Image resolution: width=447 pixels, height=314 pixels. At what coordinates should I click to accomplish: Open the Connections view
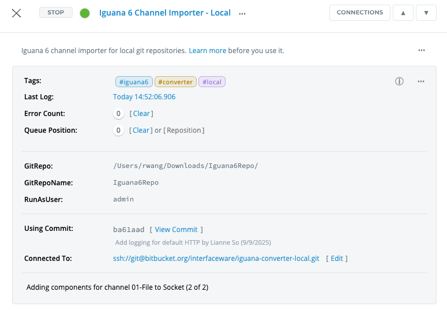coord(359,13)
